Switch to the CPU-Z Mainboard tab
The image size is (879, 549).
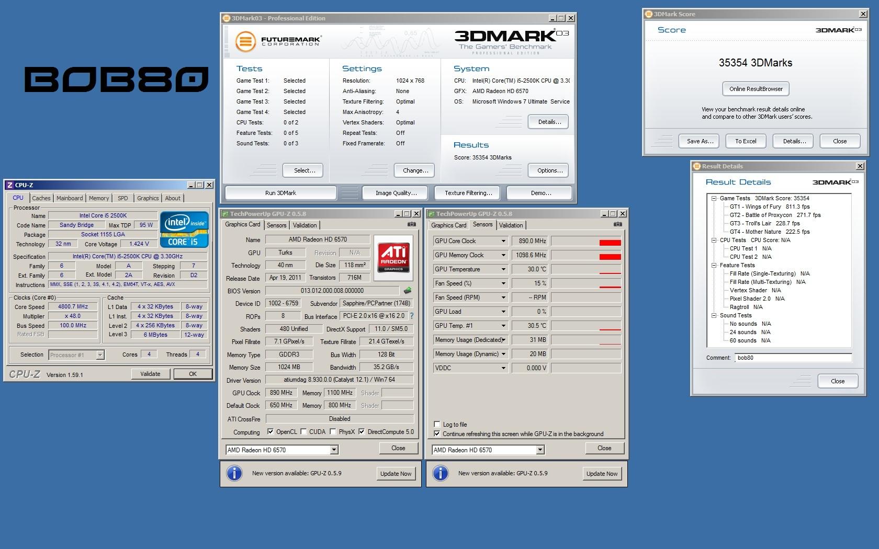pyautogui.click(x=70, y=198)
